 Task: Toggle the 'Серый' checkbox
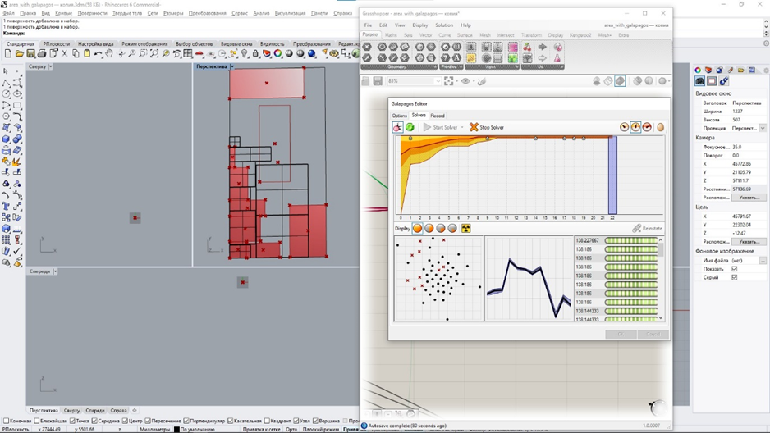coord(734,277)
